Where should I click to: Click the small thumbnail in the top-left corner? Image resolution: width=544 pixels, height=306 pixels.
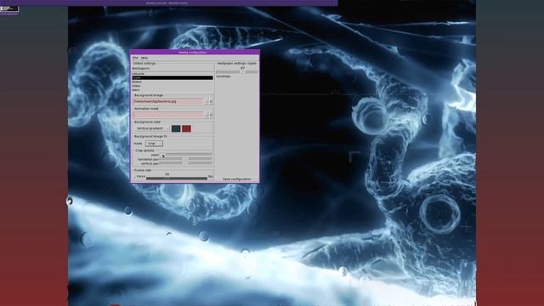click(x=9, y=9)
